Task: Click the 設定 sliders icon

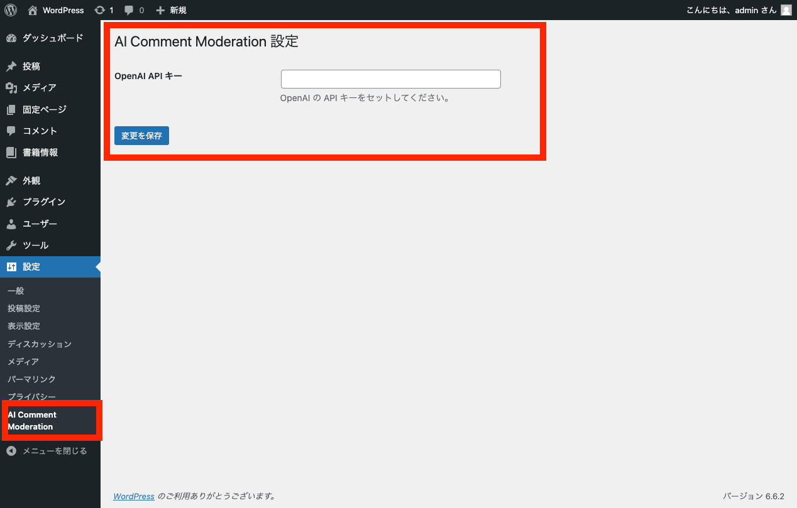Action: [11, 267]
